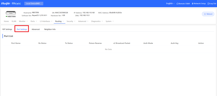
Task: Open the English language dropdown
Action: coord(170,4)
